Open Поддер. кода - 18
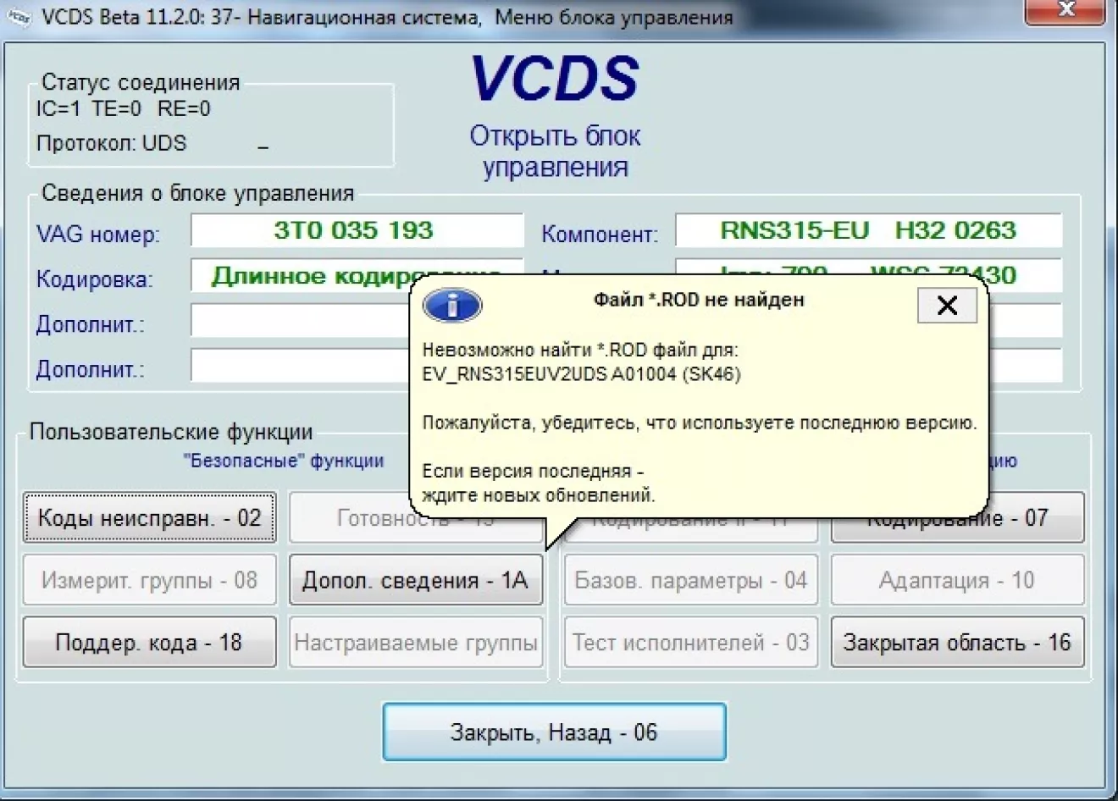This screenshot has width=1118, height=801. tap(150, 643)
